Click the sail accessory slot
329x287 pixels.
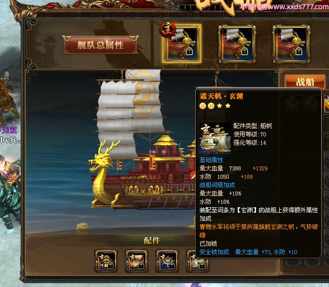(197, 260)
